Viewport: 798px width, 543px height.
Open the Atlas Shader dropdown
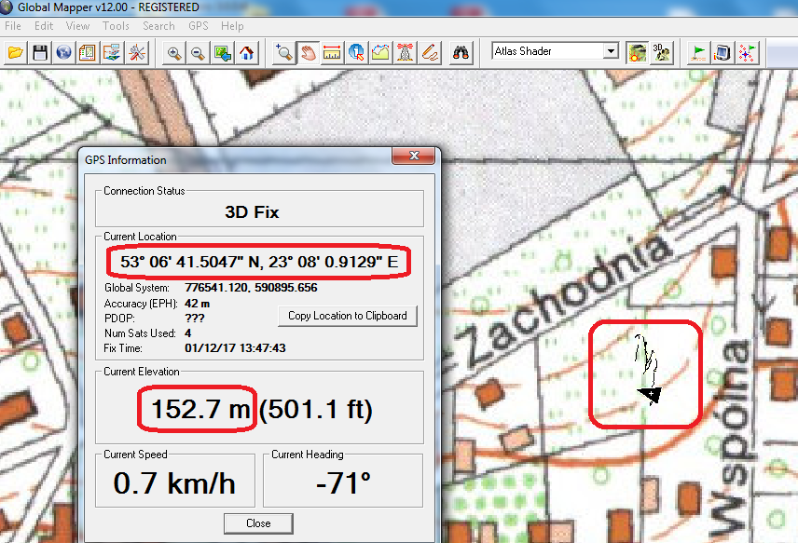[x=612, y=51]
